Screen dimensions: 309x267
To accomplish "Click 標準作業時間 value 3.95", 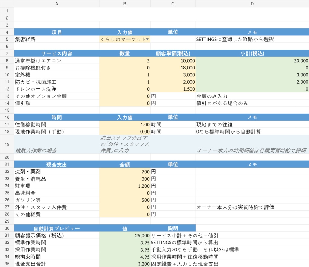I will pos(125,242).
